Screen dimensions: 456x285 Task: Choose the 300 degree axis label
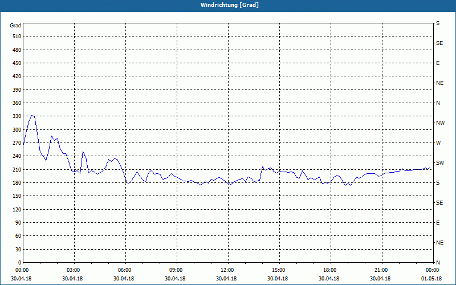coord(17,130)
